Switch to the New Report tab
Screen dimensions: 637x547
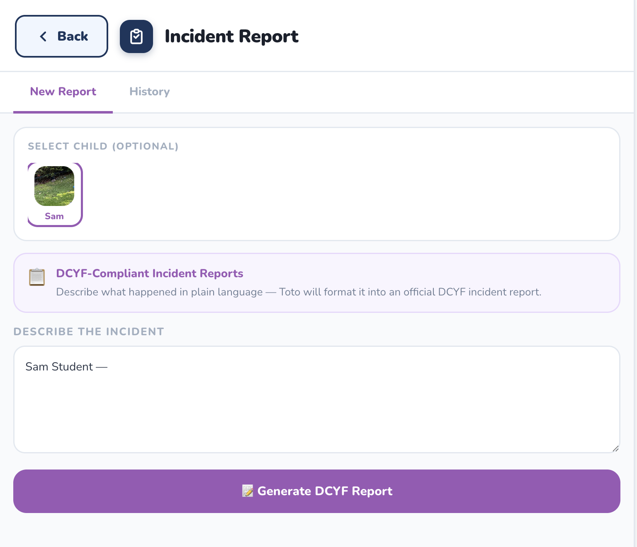click(63, 92)
